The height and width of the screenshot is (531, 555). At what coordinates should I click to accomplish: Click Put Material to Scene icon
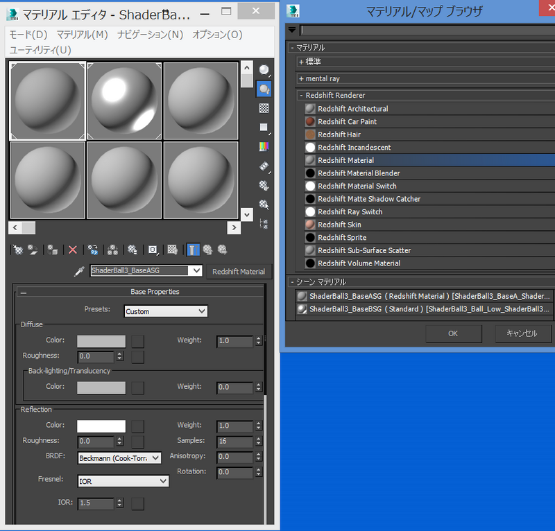[33, 250]
